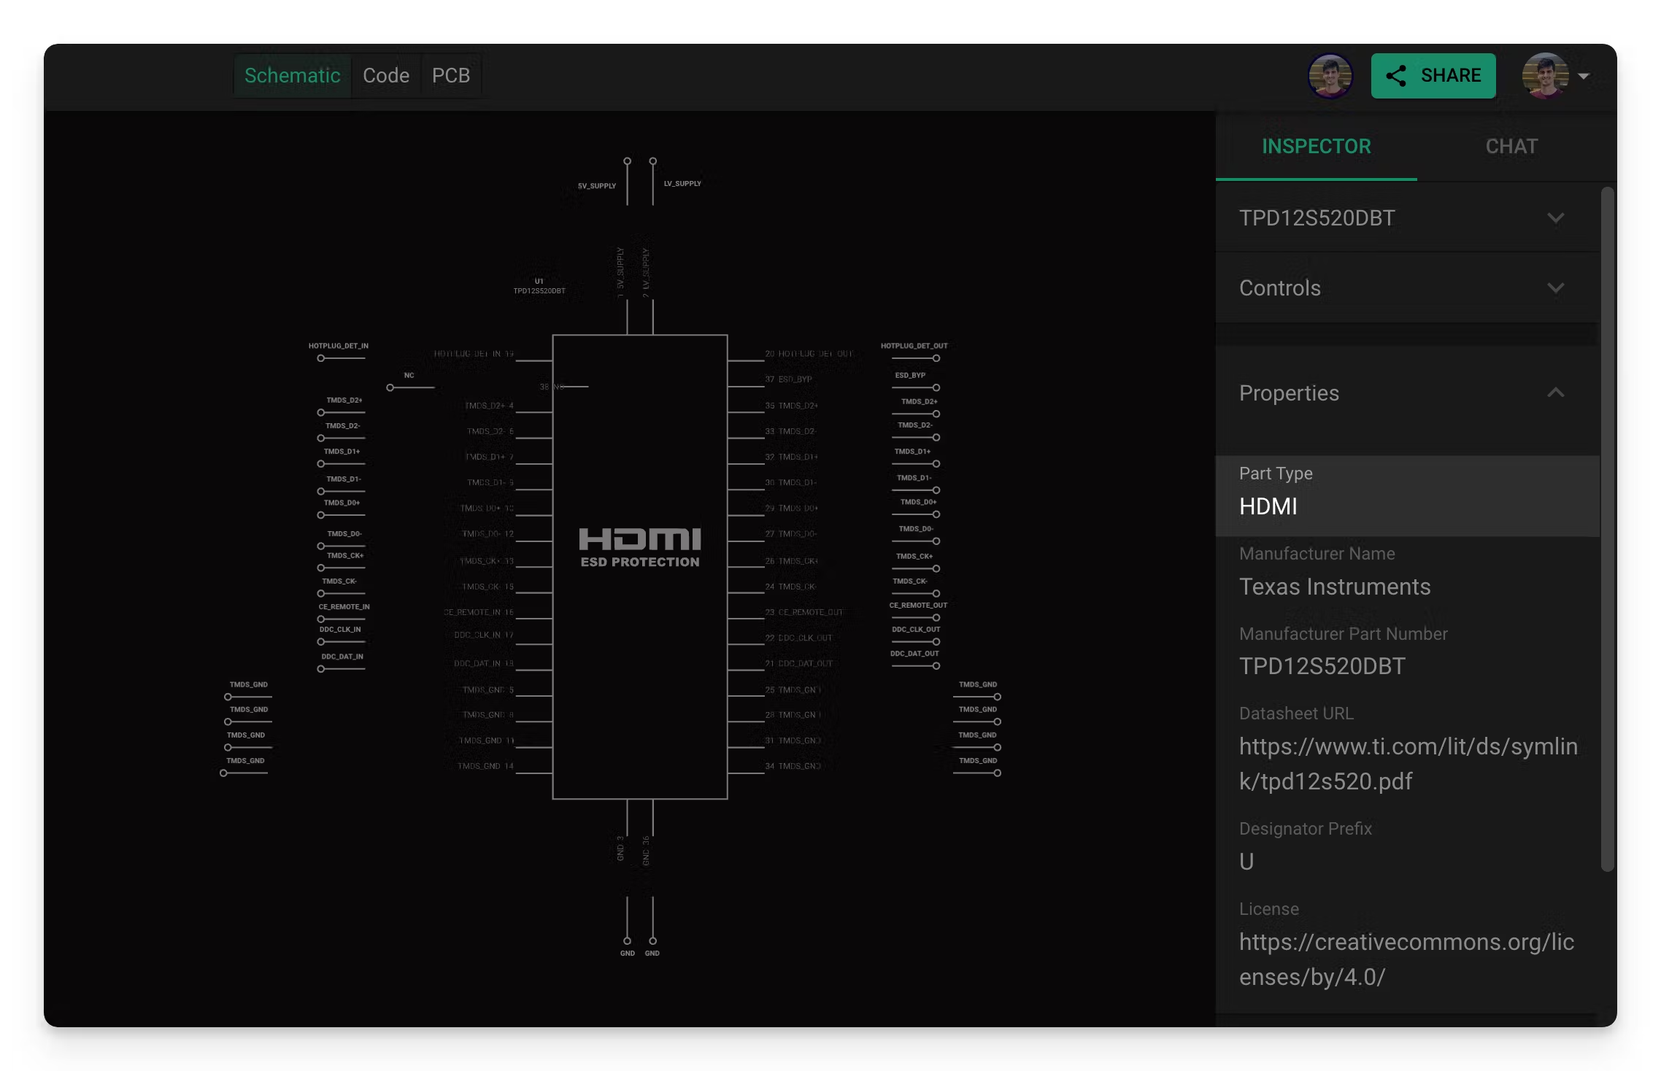The height and width of the screenshot is (1071, 1661).
Task: Select the Part Type HDMI field
Action: click(x=1407, y=496)
